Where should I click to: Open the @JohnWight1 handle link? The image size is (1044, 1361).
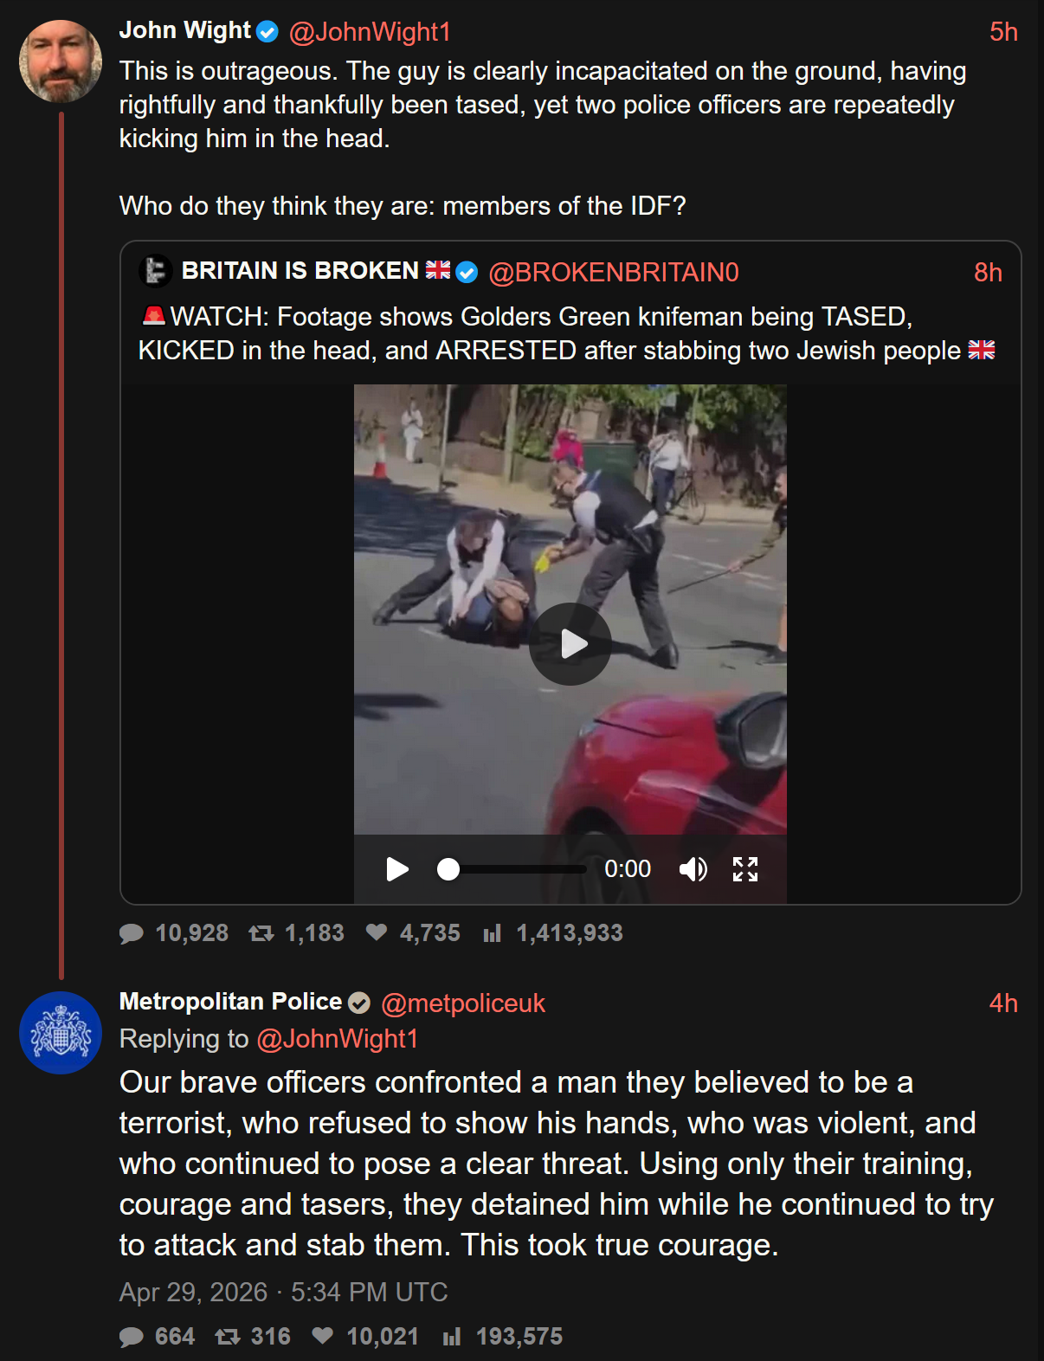click(x=370, y=32)
